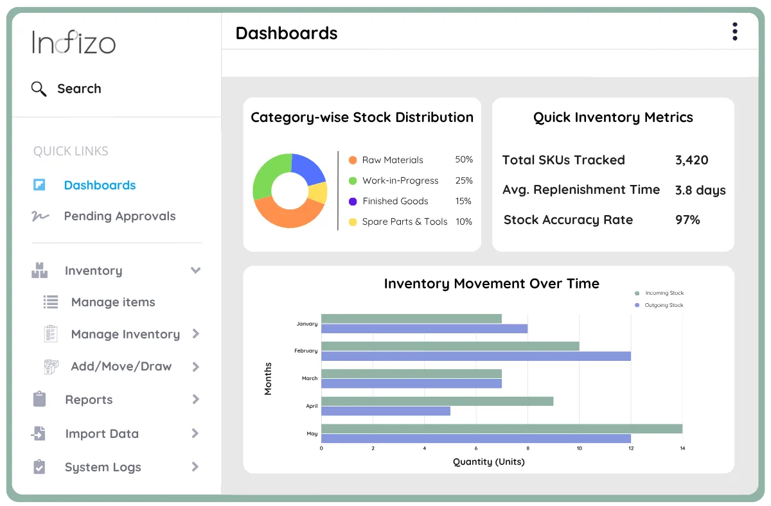Switch to Pending Approvals
The image size is (771, 506).
120,216
